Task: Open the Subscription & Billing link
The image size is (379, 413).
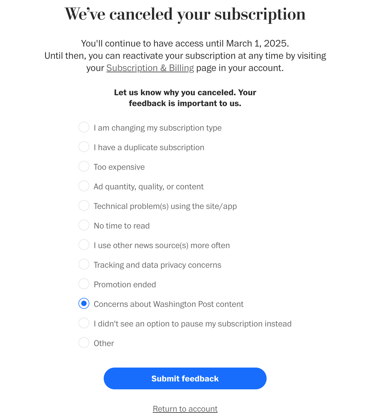Action: tap(150, 68)
